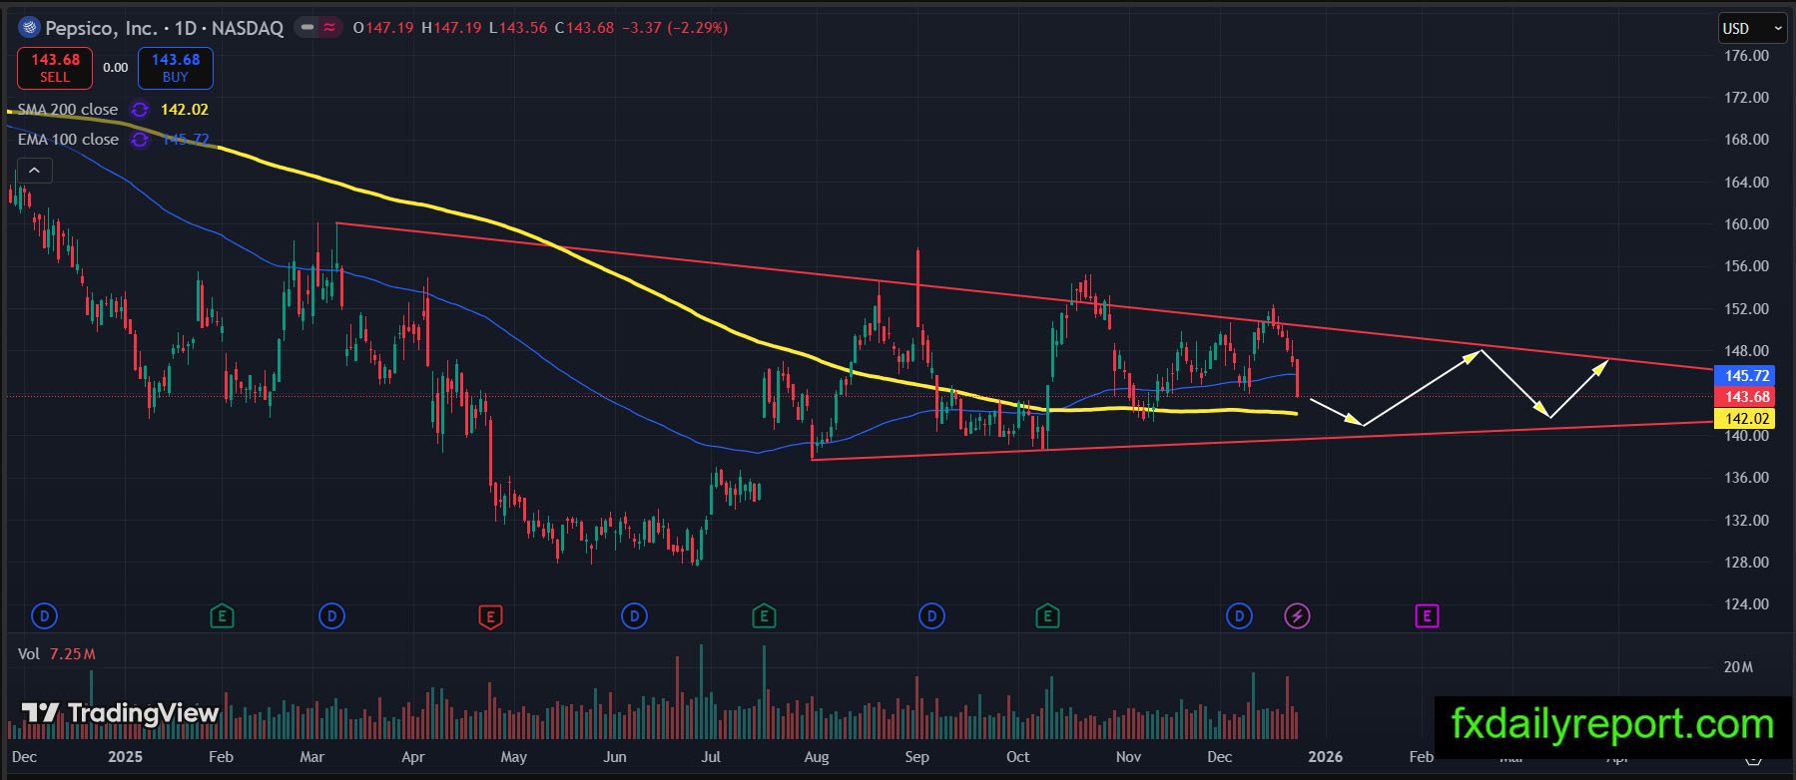Click the yellow 142.02 value in the SMA legend
The width and height of the screenshot is (1796, 780).
185,110
